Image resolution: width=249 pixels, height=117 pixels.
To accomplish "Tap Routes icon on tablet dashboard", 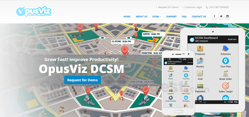I will (x=200, y=61).
